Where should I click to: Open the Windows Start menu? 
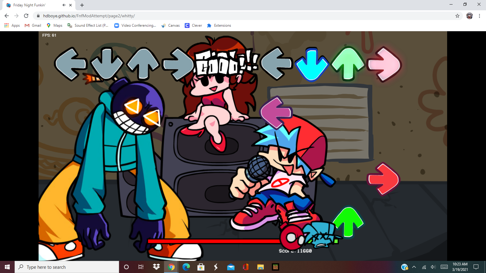[7, 267]
